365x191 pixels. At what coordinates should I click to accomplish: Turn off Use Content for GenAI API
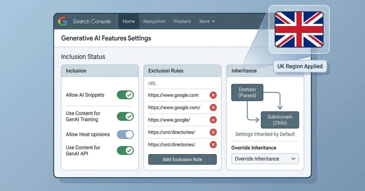125,150
